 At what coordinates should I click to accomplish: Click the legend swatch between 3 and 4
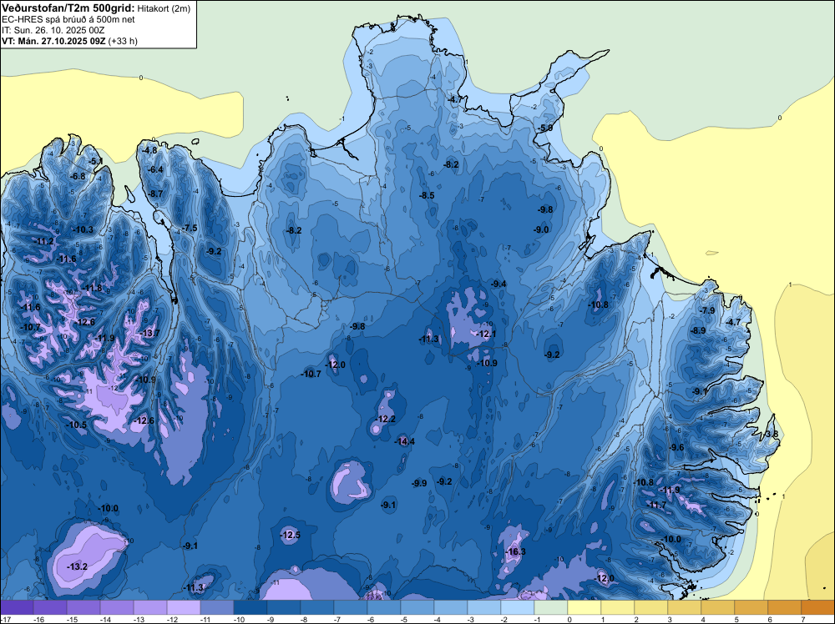point(685,607)
